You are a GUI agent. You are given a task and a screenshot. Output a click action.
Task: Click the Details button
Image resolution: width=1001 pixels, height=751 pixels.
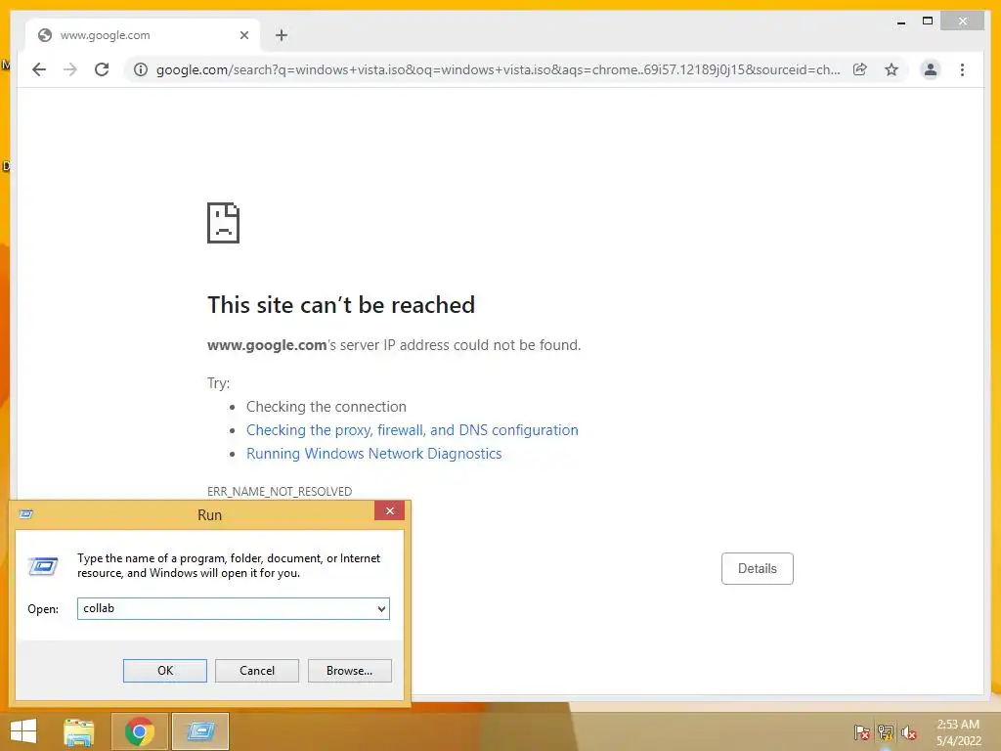point(758,568)
